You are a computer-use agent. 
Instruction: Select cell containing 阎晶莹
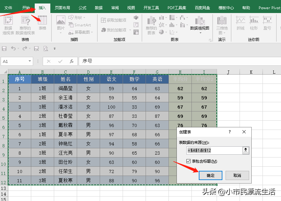(65, 89)
